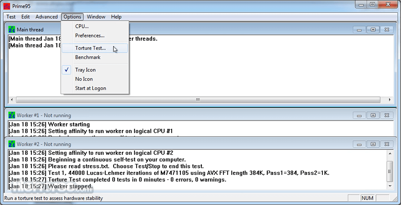Close the open Options menu

pyautogui.click(x=72, y=17)
